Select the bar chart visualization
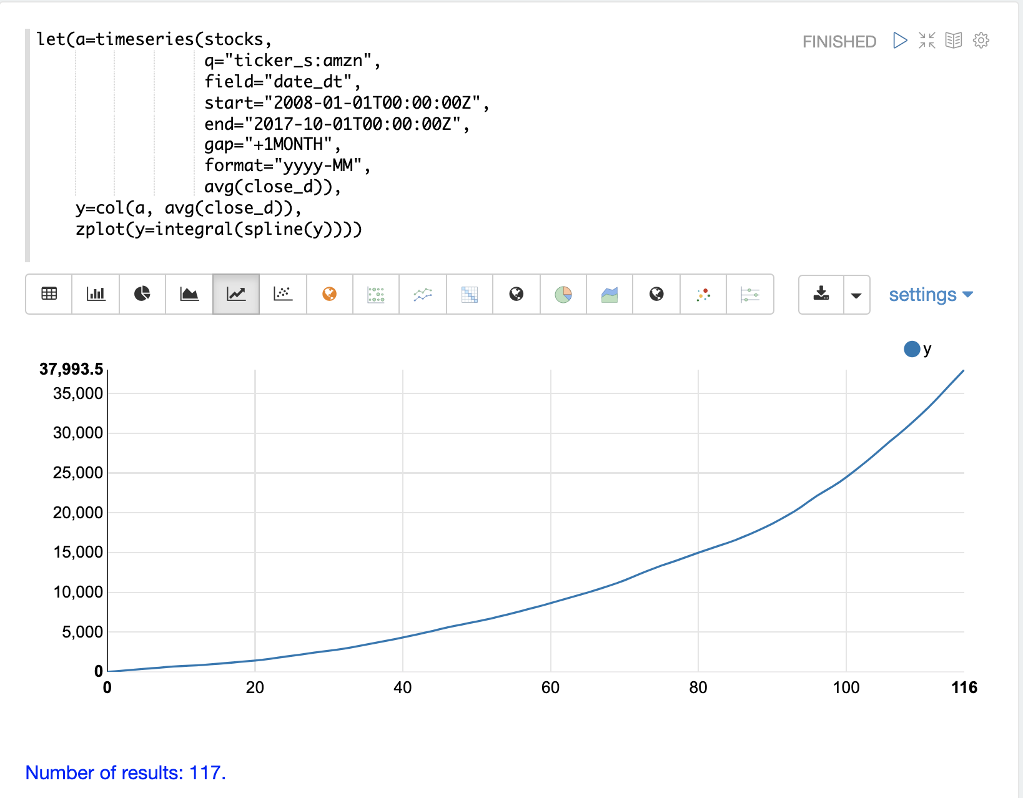This screenshot has height=798, width=1023. [x=96, y=294]
